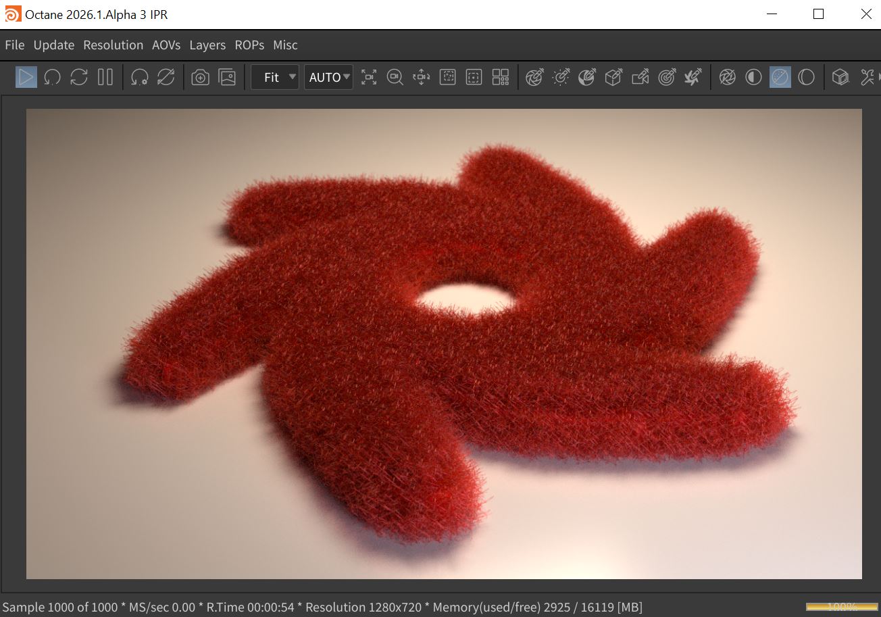Screen dimensions: 881x617
Task: Toggle the crossed-out aperture icon
Action: pos(727,78)
